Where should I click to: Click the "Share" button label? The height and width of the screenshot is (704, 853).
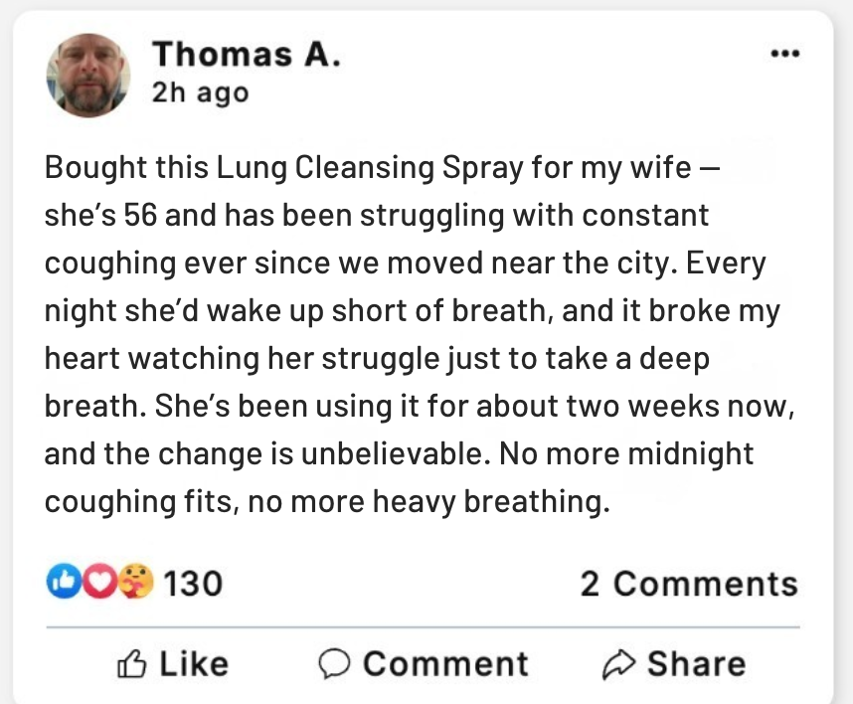click(x=696, y=663)
